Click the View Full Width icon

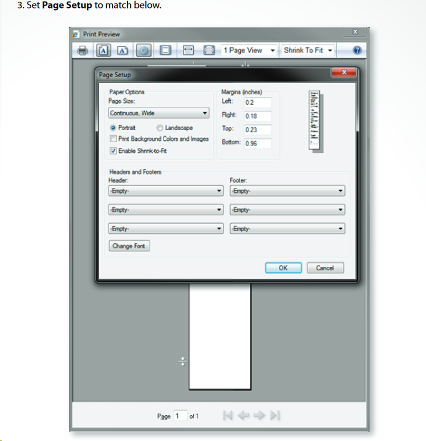[x=188, y=50]
